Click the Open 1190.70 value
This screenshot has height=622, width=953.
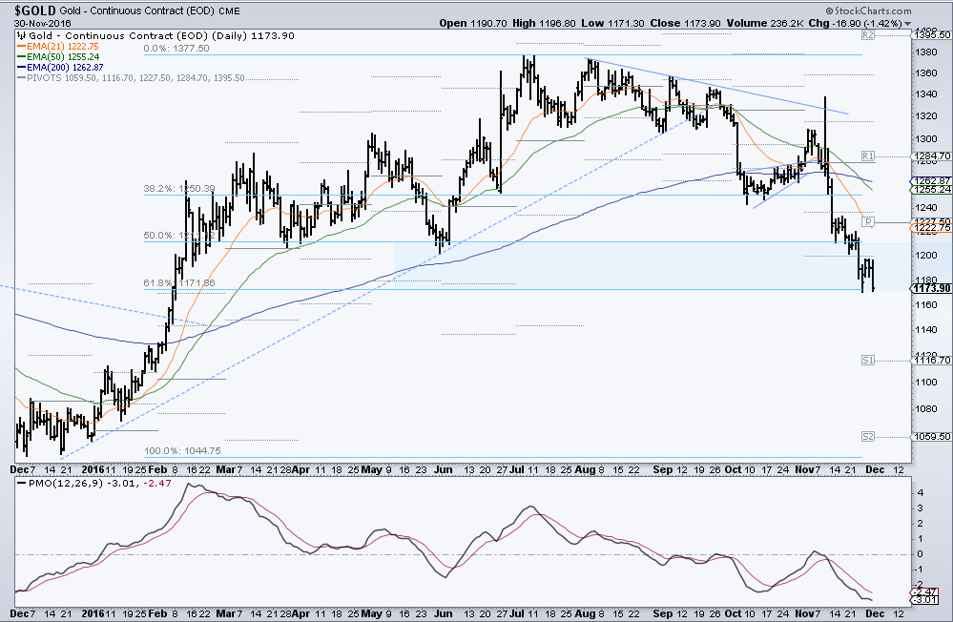pos(472,24)
